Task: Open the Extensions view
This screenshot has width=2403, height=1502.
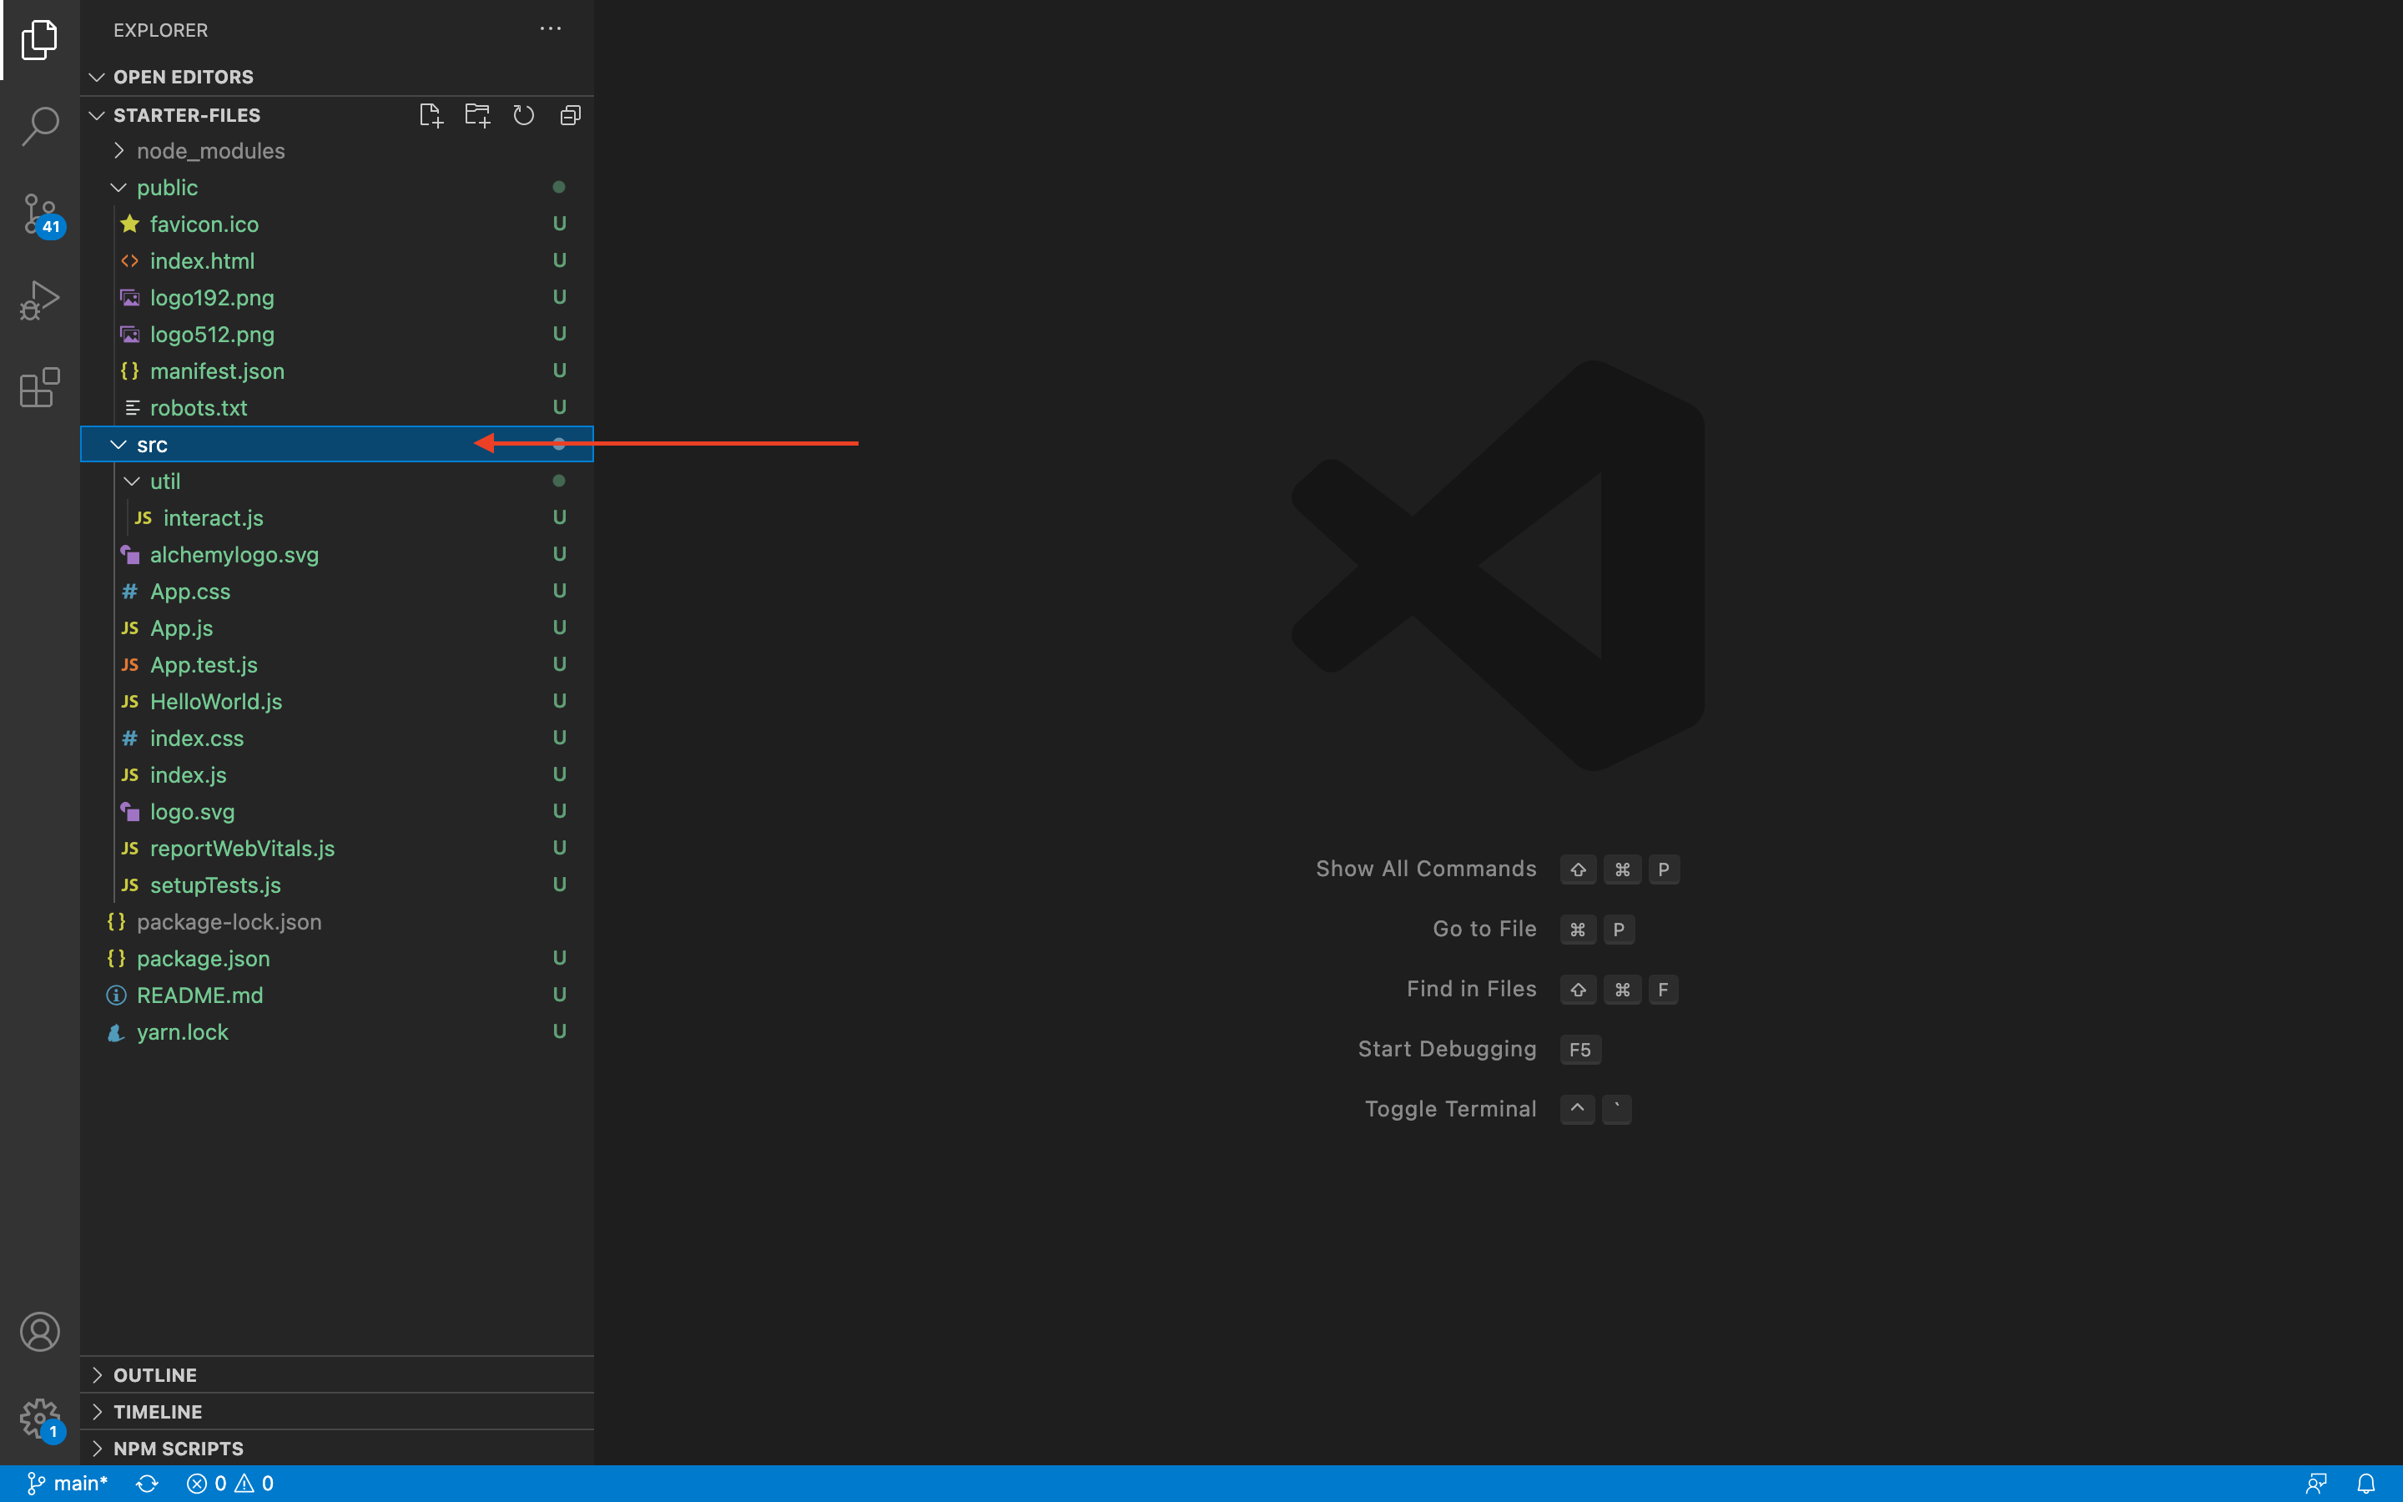Action: 40,387
